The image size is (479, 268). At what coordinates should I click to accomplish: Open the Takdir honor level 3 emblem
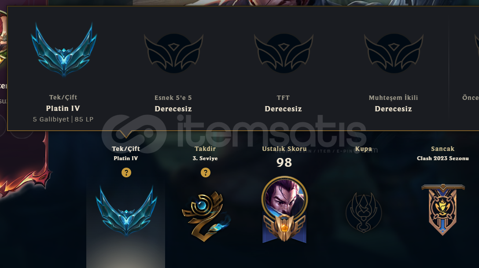[206, 216]
